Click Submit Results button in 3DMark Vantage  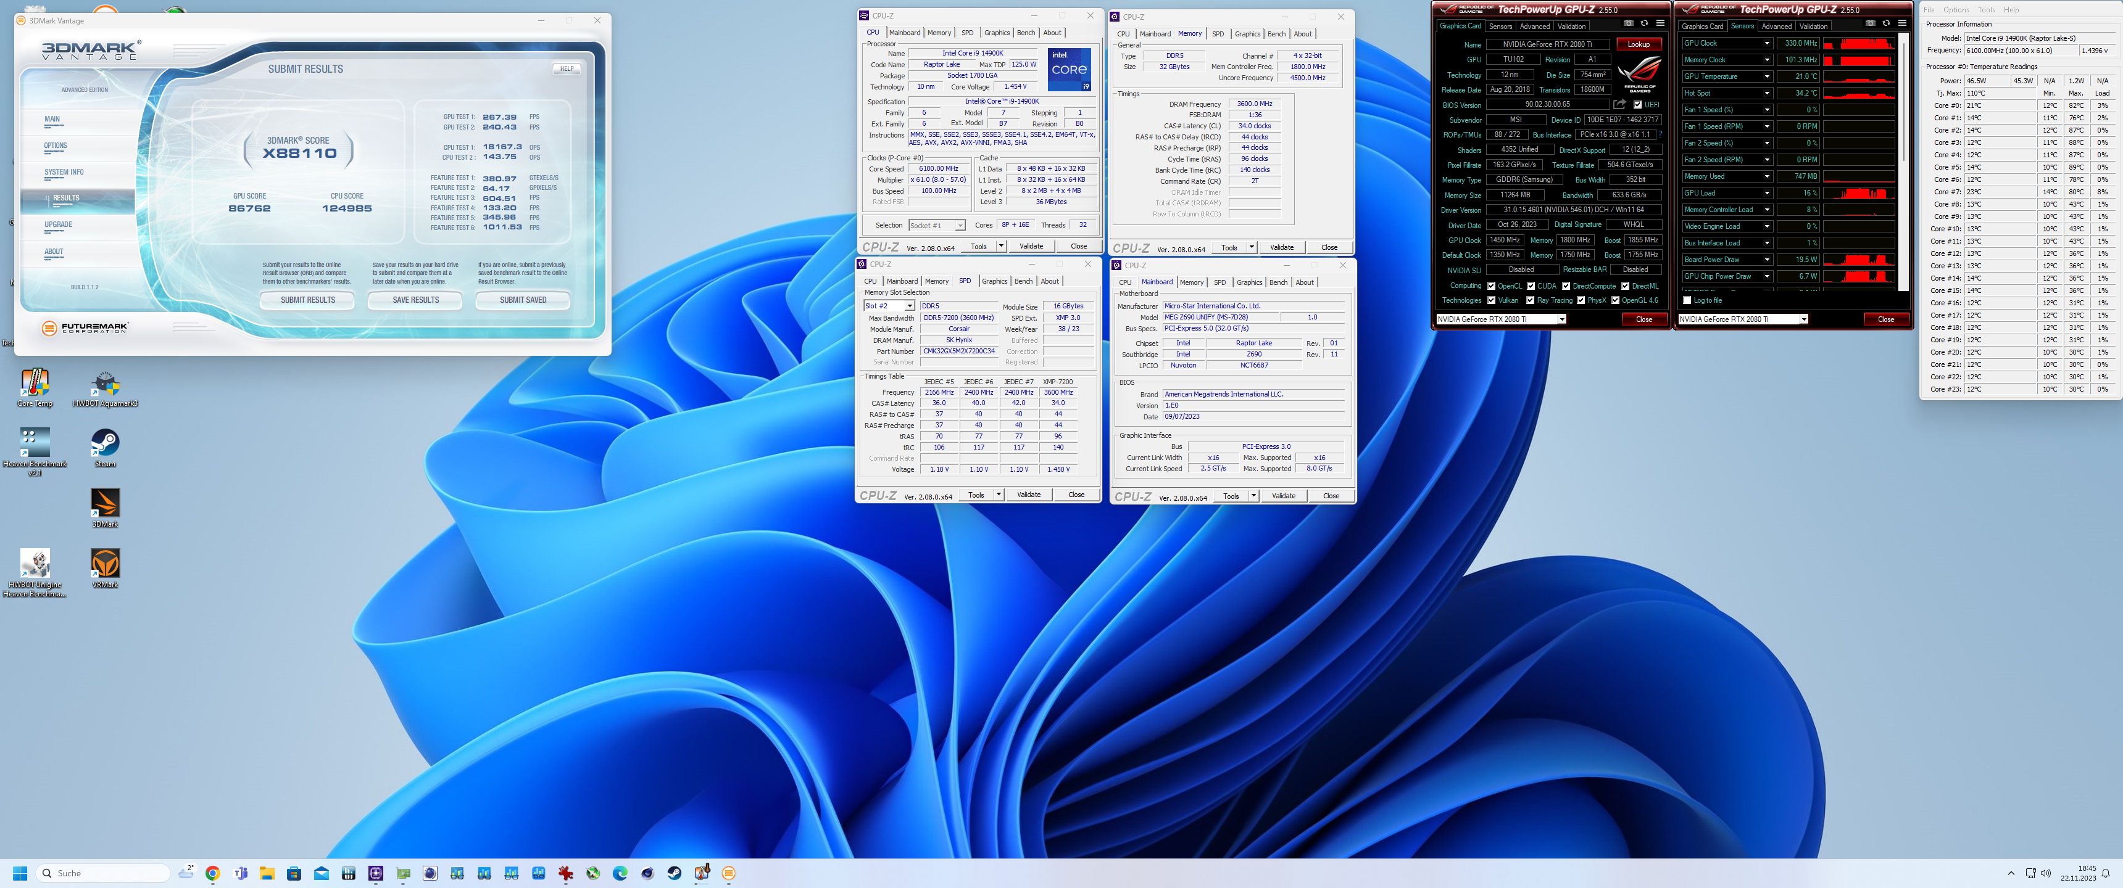(307, 300)
